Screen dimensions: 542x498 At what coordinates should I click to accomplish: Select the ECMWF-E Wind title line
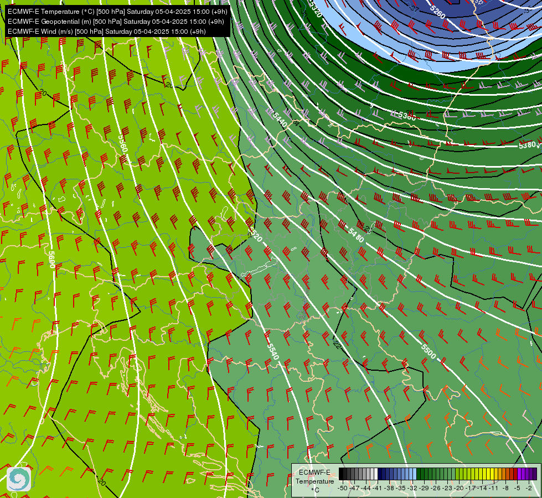tap(107, 32)
